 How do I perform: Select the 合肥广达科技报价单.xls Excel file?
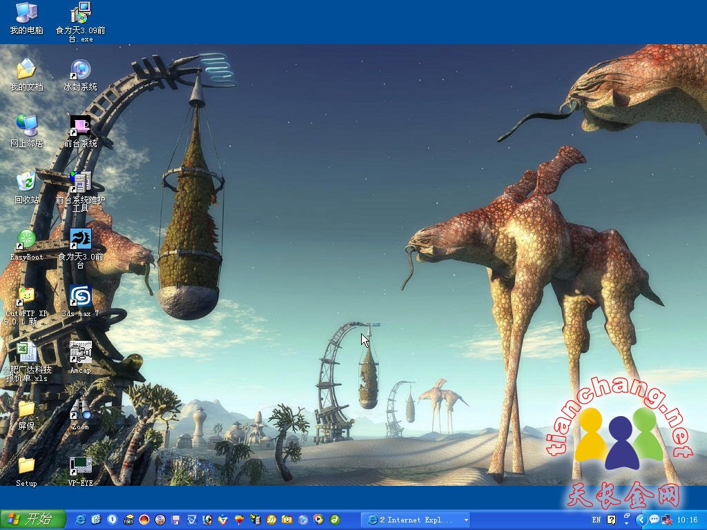coord(27,362)
